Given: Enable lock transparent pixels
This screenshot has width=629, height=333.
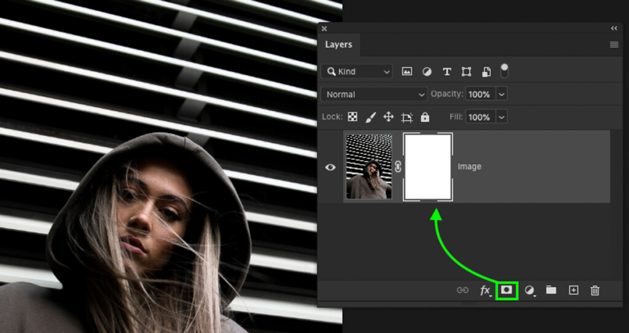Looking at the screenshot, I should [x=353, y=117].
